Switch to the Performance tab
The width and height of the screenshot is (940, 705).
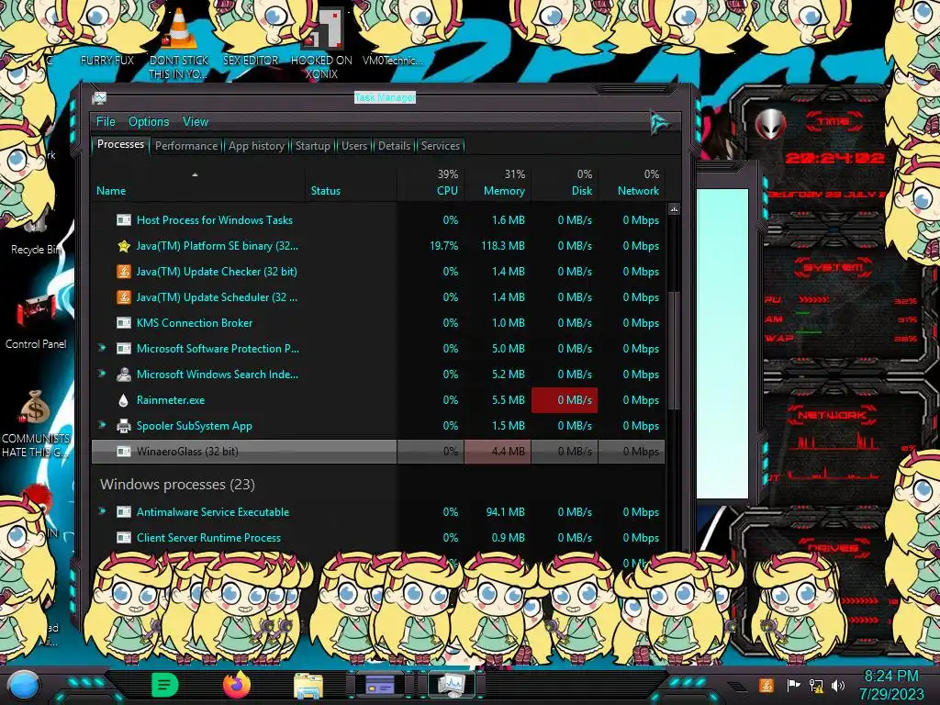point(186,146)
